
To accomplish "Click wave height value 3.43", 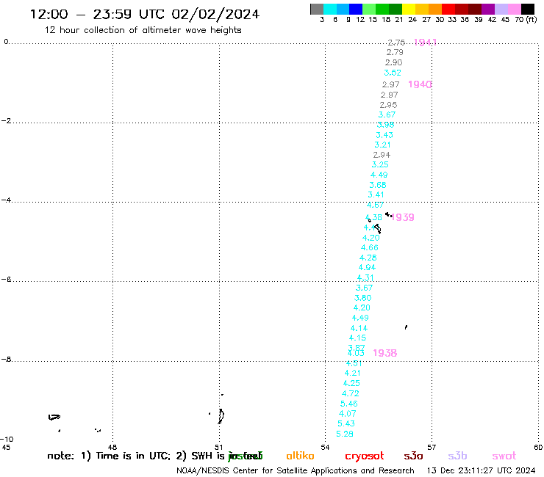I will coord(384,135).
